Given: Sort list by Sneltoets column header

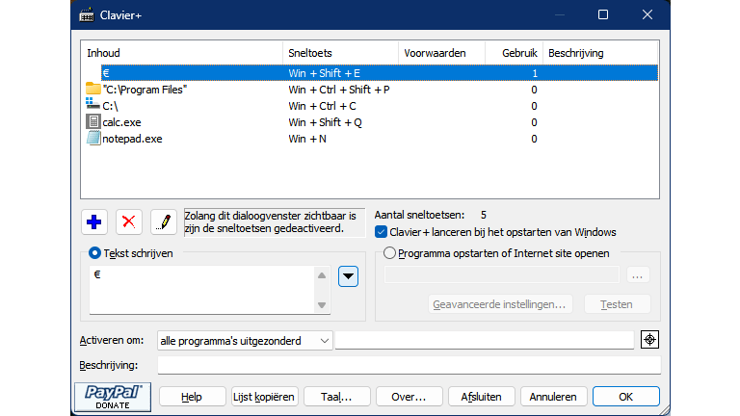Looking at the screenshot, I should pyautogui.click(x=341, y=53).
